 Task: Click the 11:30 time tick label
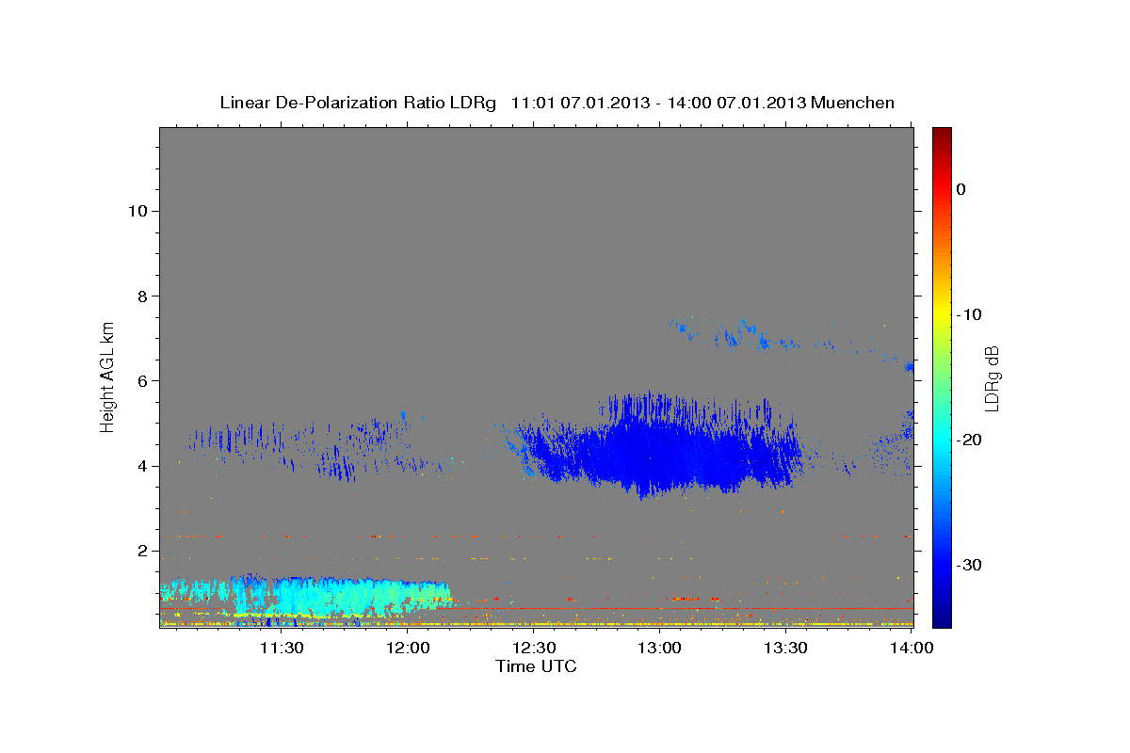coord(281,648)
